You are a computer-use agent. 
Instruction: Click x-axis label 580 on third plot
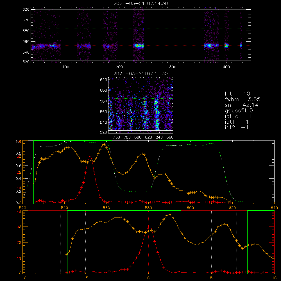148,208
